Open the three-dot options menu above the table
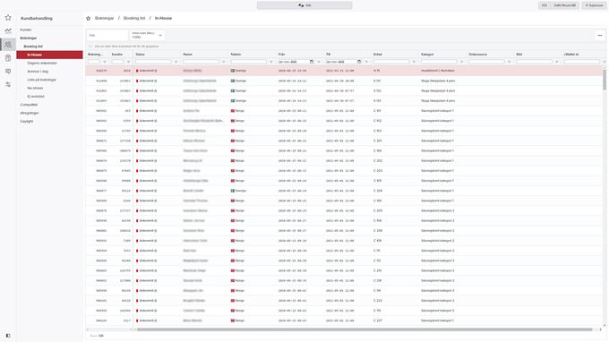This screenshot has height=342, width=609. (600, 35)
